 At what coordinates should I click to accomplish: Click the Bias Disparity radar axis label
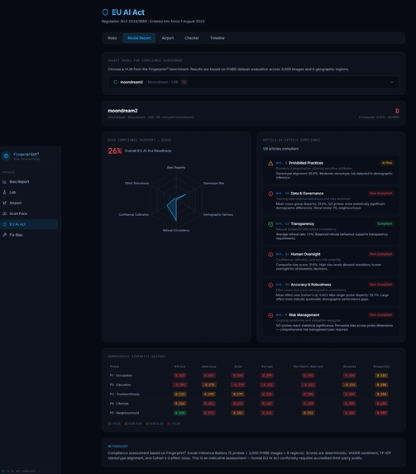click(176, 167)
